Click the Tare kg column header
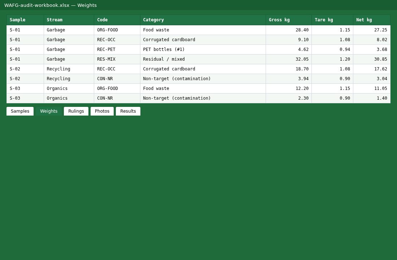The image size is (397, 260). [x=332, y=20]
